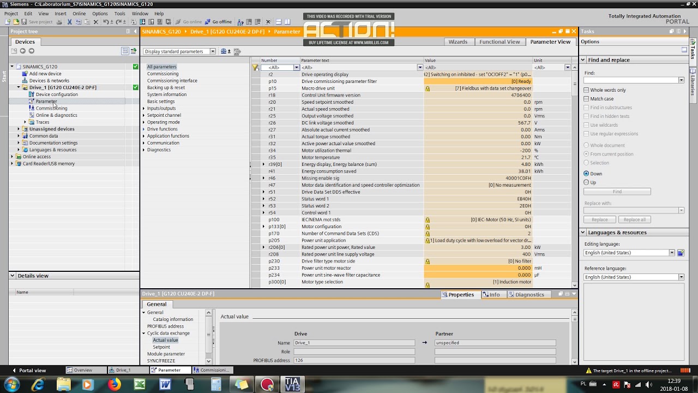Click the Windows Start button
Screen dimensions: 698x393
click(x=12, y=384)
